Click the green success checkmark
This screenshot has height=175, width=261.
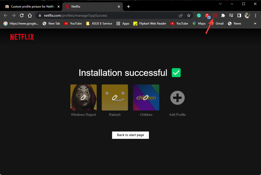(x=176, y=73)
